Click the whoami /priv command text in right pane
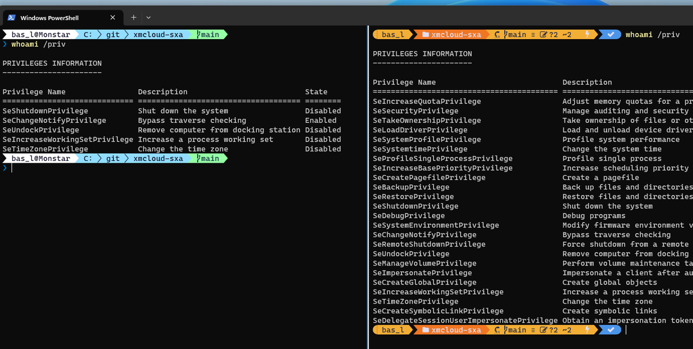This screenshot has width=693, height=349. (651, 34)
